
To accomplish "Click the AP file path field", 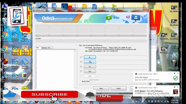I will coord(122,62).
